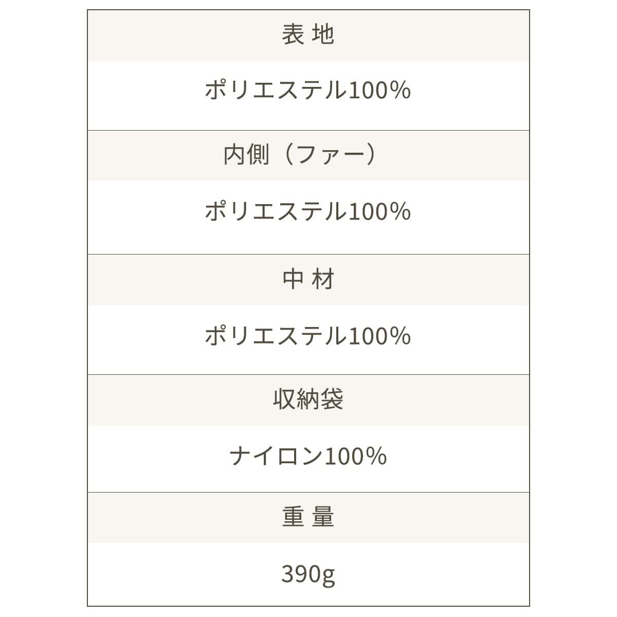
Task: Select the 390g weight value
Action: (308, 574)
